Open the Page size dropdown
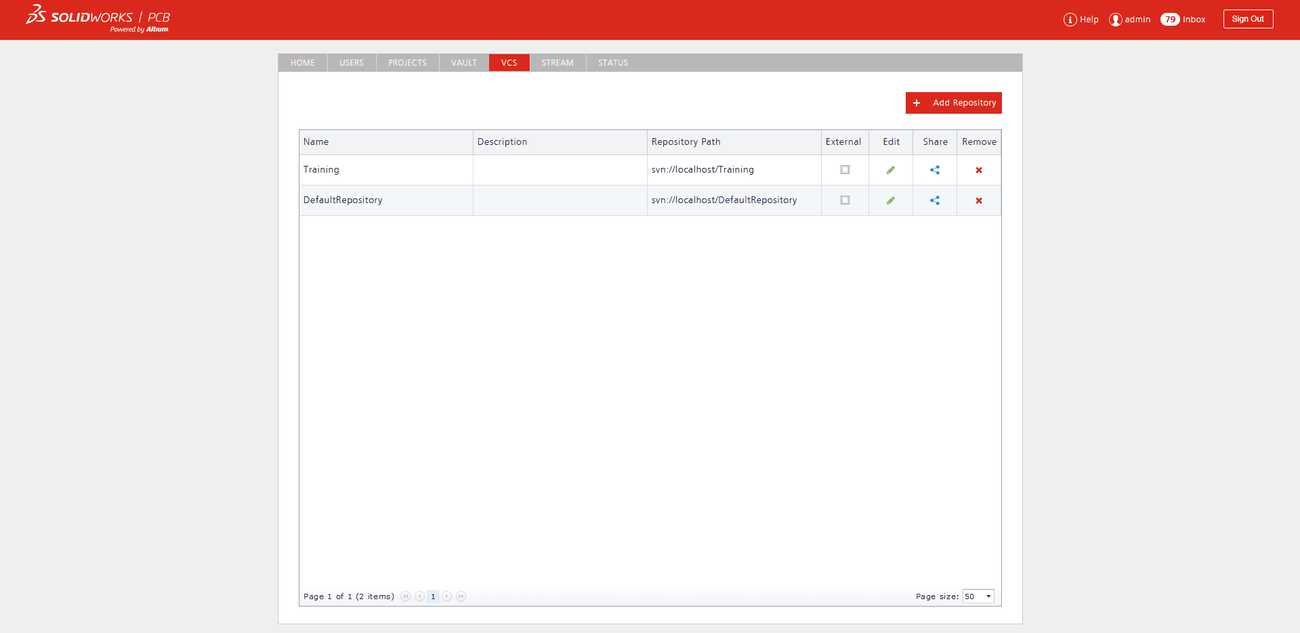Viewport: 1300px width, 633px height. coord(979,596)
